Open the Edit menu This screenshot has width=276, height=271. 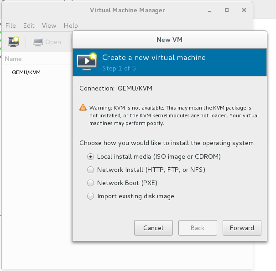(29, 25)
